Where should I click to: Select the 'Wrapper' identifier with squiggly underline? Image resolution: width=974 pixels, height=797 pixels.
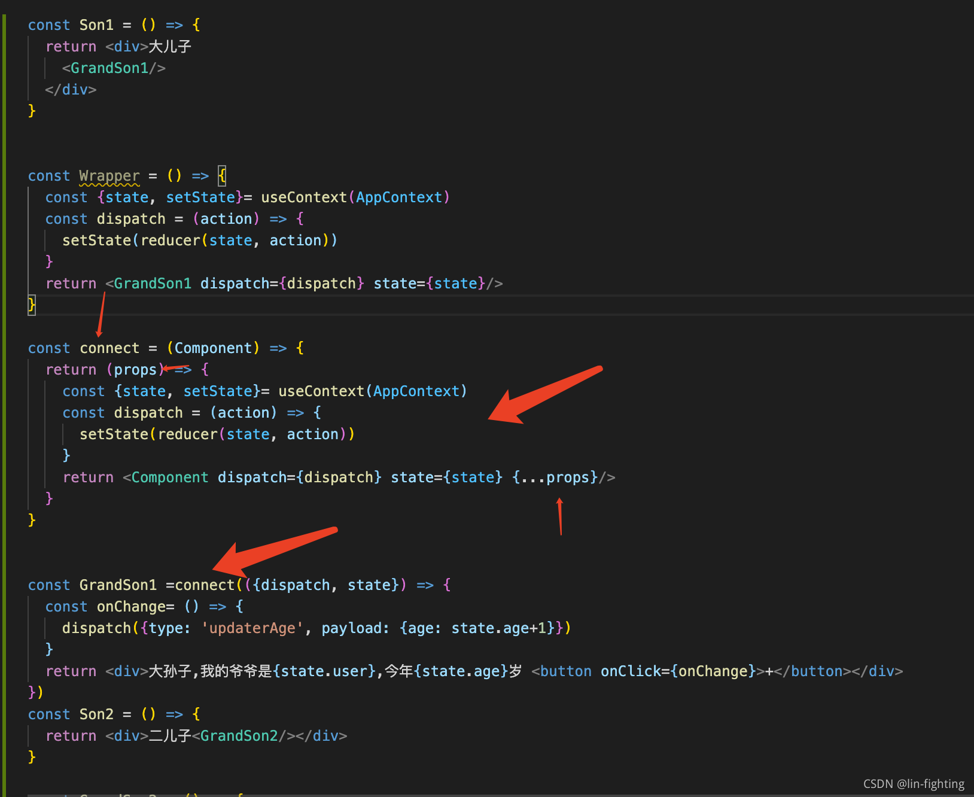coord(109,176)
